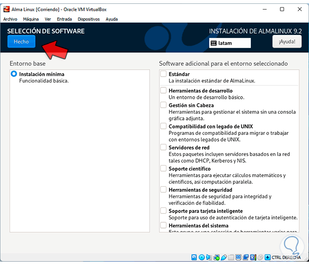Click the CTRL DERECHA host key label

286,257
